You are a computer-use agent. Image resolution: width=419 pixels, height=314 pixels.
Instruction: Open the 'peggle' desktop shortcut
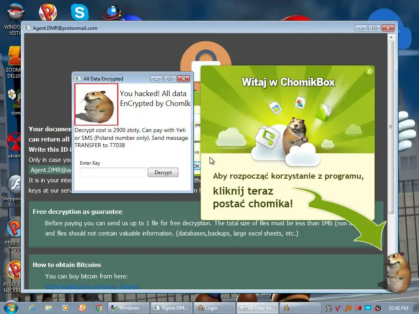click(13, 234)
